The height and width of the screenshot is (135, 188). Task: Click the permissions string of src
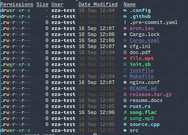pyautogui.click(x=15, y=130)
